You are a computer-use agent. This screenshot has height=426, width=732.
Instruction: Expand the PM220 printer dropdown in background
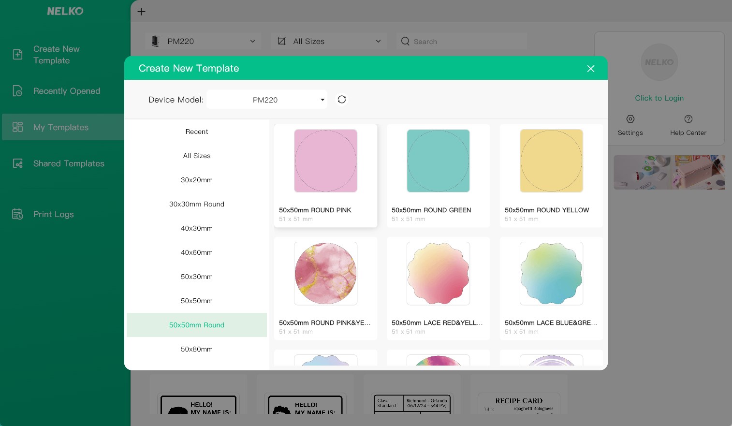pos(203,42)
